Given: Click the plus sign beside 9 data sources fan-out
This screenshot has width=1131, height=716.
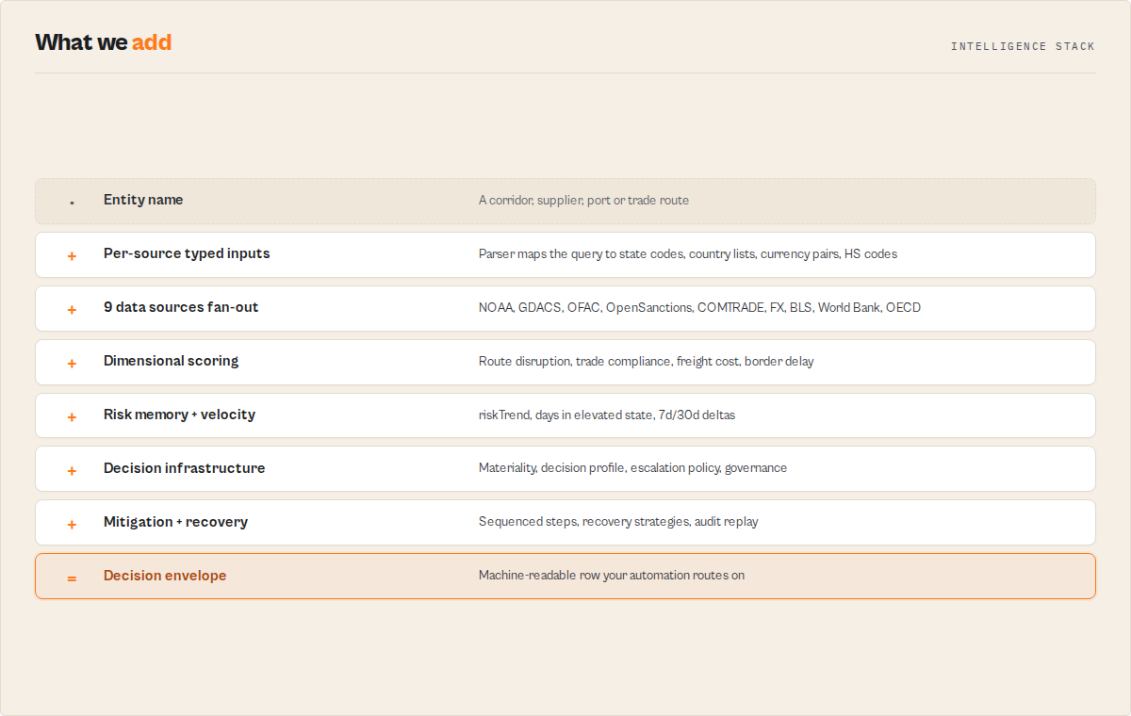Looking at the screenshot, I should [x=72, y=309].
